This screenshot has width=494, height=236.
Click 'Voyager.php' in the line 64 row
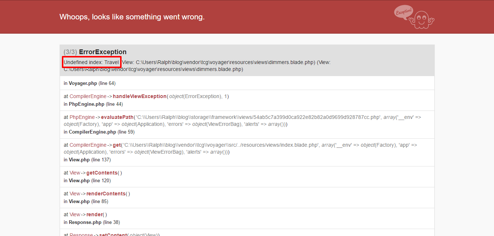tap(83, 83)
